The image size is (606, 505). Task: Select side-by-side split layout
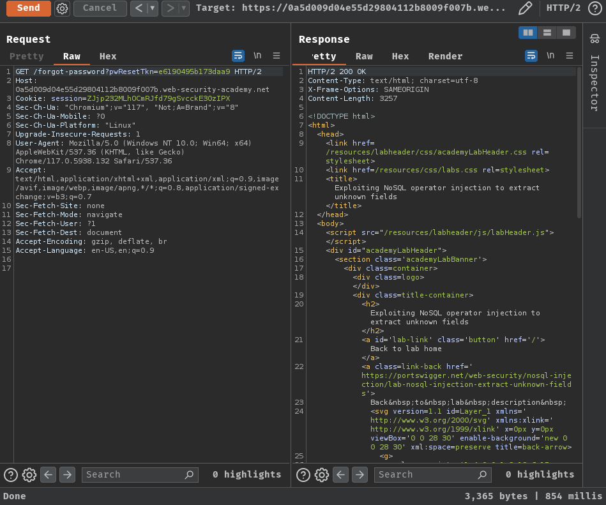[x=528, y=33]
